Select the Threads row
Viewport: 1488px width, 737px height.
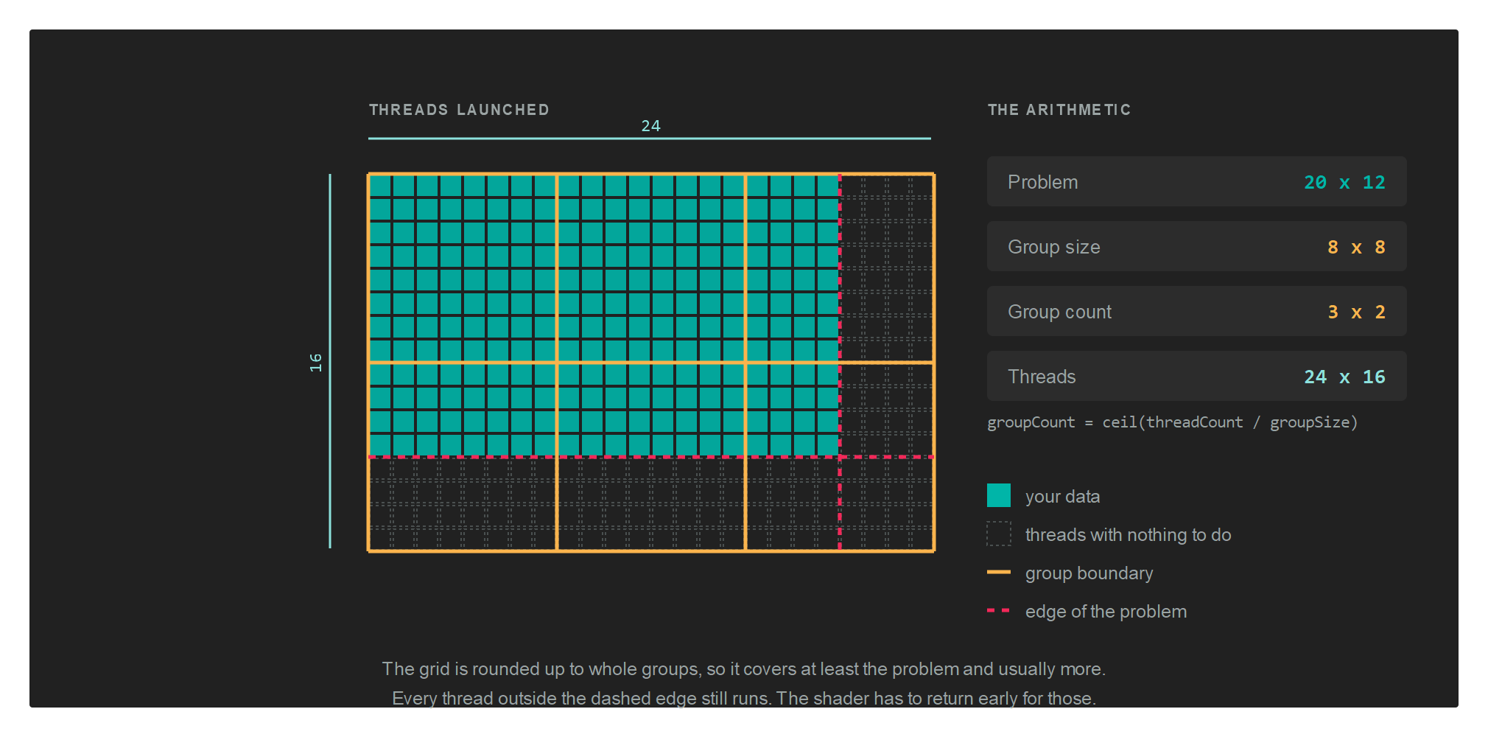[1196, 376]
